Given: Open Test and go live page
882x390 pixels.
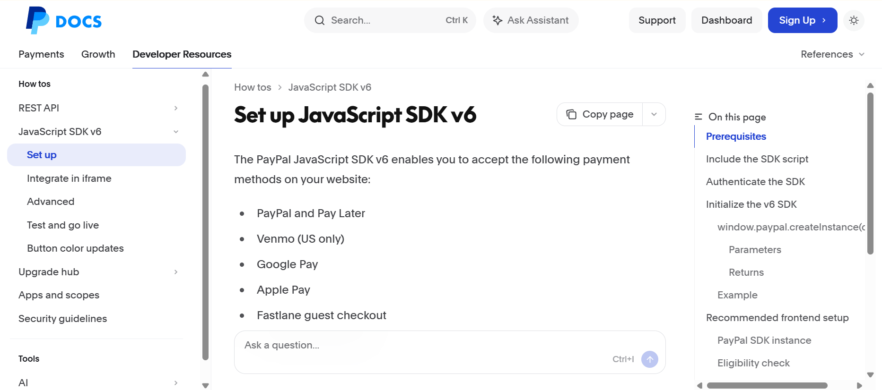Looking at the screenshot, I should click(63, 225).
